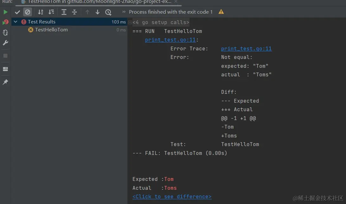The height and width of the screenshot is (204, 346).
Task: Expand the 4 go setup calls fold
Action: [130, 22]
